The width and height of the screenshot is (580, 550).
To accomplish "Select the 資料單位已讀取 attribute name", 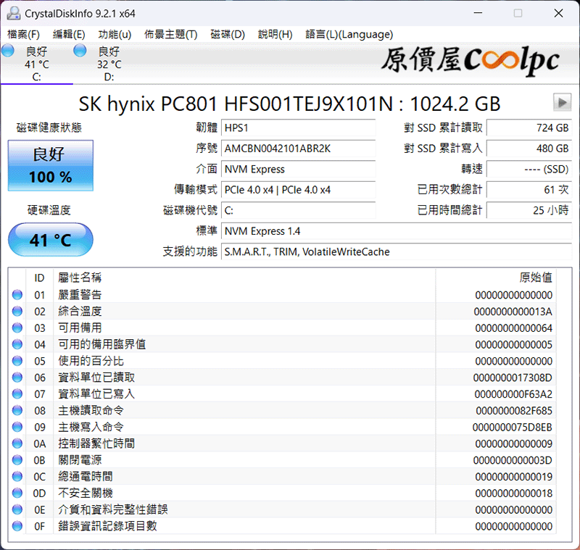I will coord(96,378).
